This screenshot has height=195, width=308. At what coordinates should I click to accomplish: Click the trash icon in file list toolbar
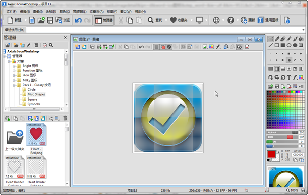click(x=65, y=118)
